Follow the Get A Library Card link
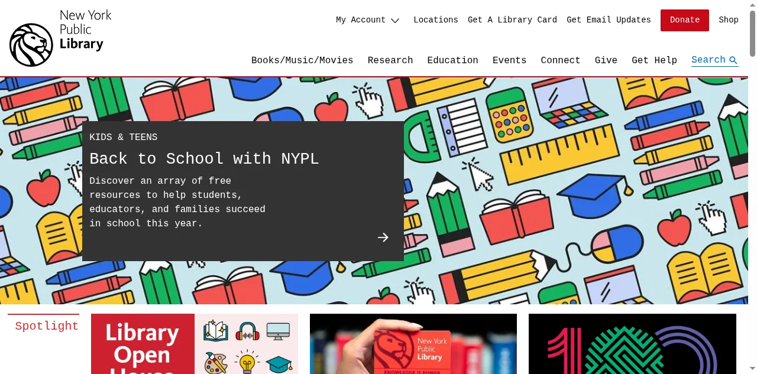 point(512,20)
